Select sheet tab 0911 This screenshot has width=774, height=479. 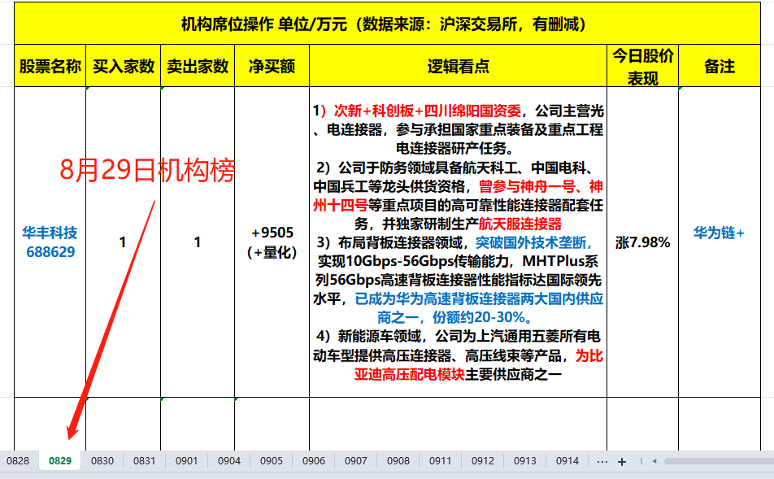(x=441, y=461)
